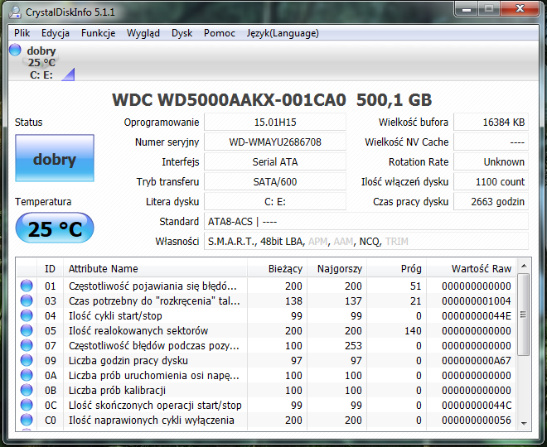Screen dimensions: 547x447
Task: Click the power-on count field 1100 count
Action: tap(491, 182)
